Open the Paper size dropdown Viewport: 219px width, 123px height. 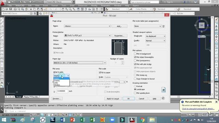pyautogui.click(x=105, y=63)
